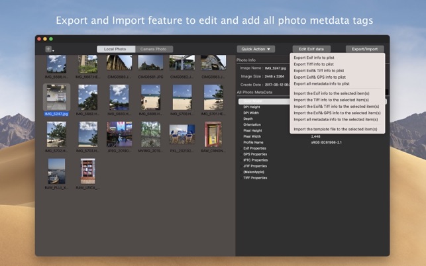Select the IMG_5686 sky photo thumbnail

coord(56,64)
